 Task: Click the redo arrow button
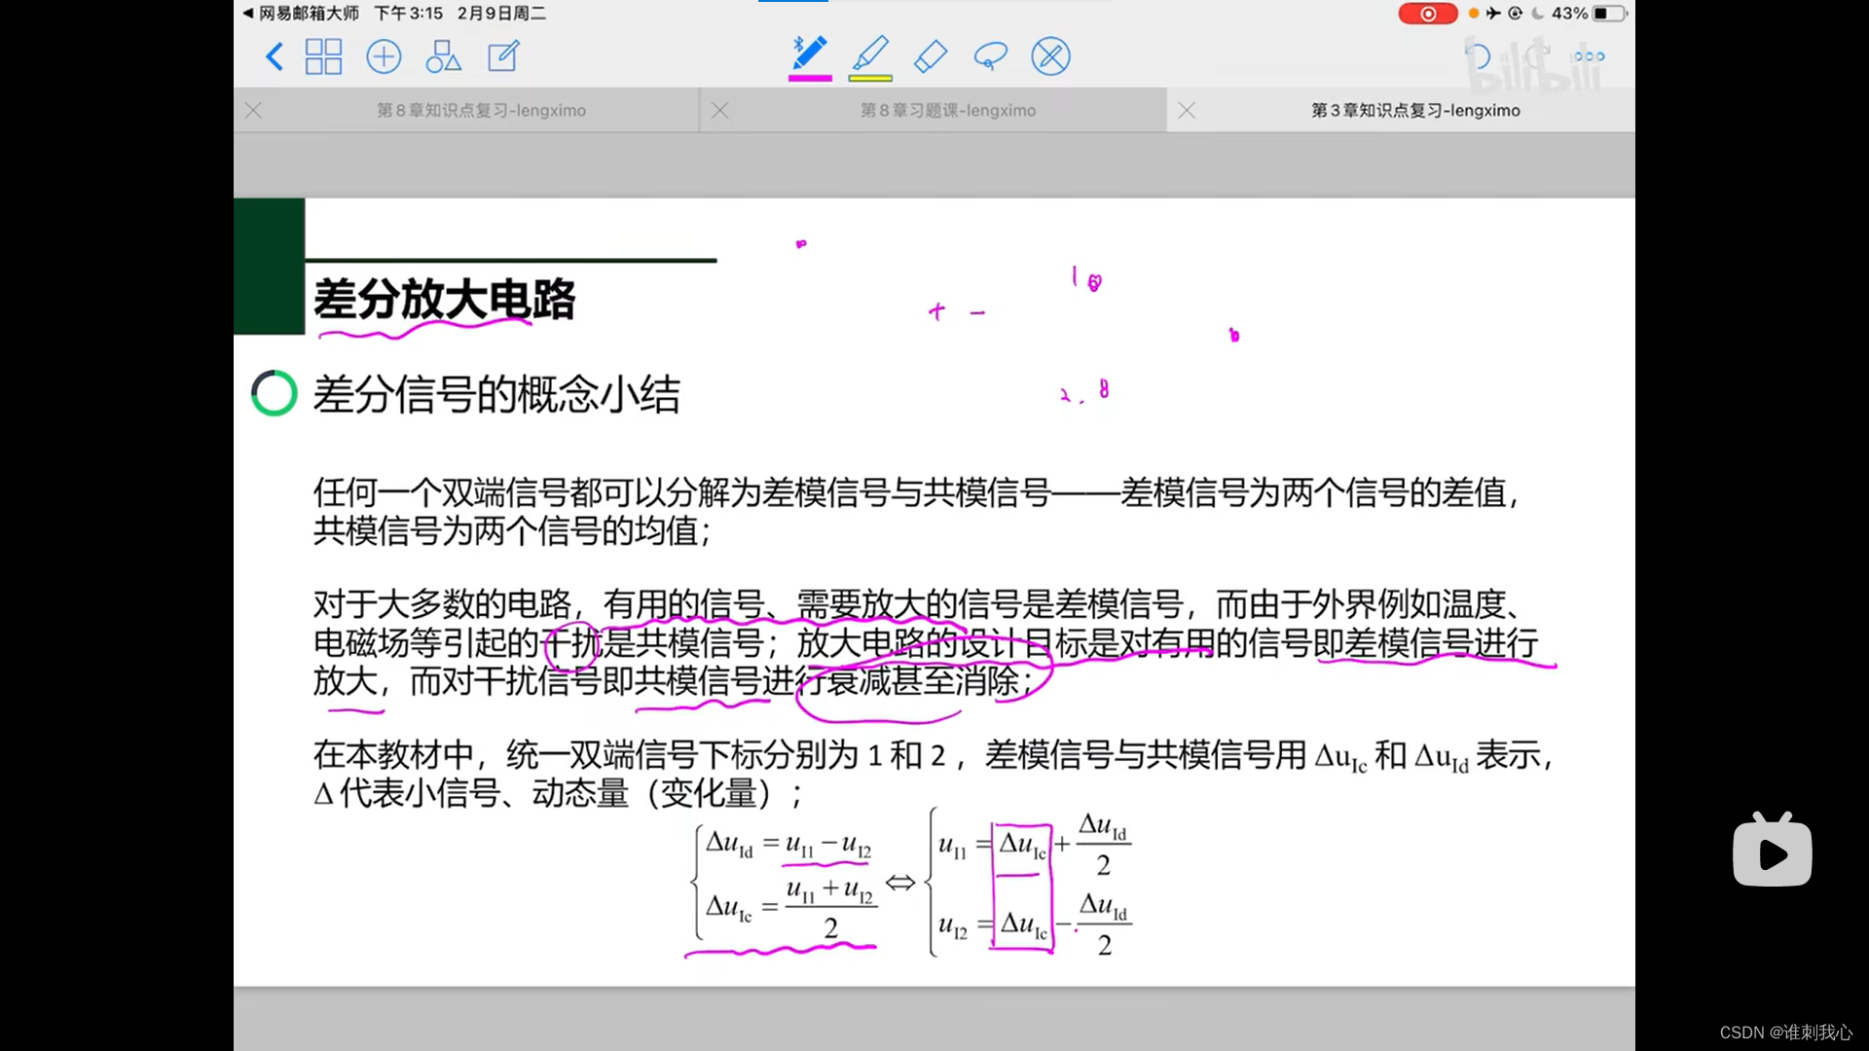[1536, 56]
